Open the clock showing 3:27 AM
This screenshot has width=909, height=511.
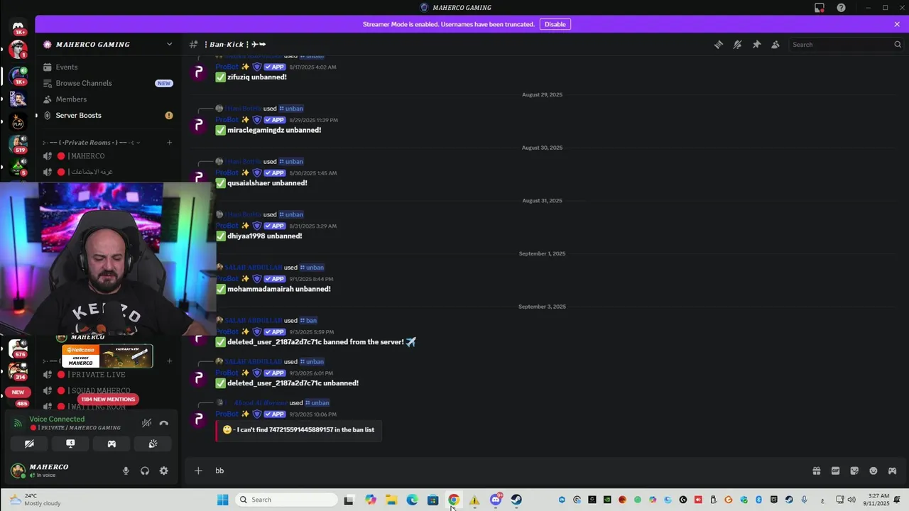pos(878,500)
